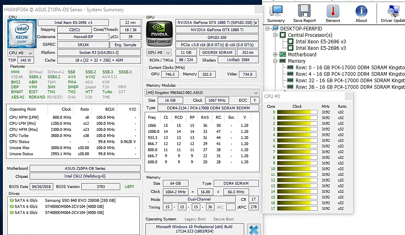The width and height of the screenshot is (405, 235).
Task: Click the Core 17 clock bar
Action: point(297,208)
